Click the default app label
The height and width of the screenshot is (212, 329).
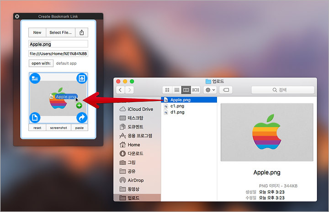click(x=66, y=63)
